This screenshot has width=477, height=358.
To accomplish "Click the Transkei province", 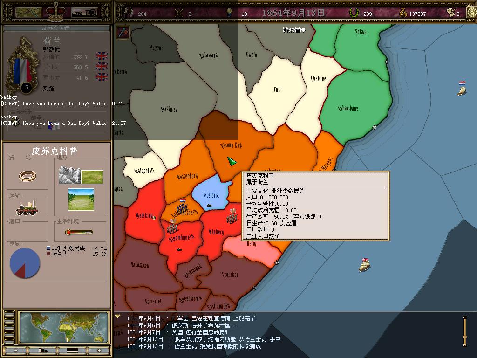I will [x=230, y=274].
